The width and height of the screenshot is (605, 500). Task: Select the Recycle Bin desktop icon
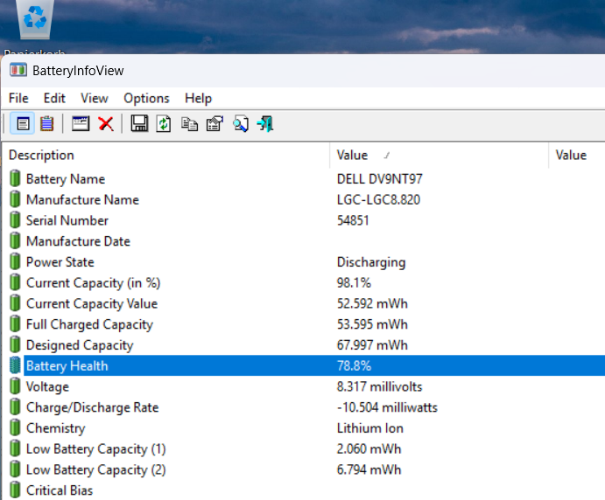tap(35, 18)
